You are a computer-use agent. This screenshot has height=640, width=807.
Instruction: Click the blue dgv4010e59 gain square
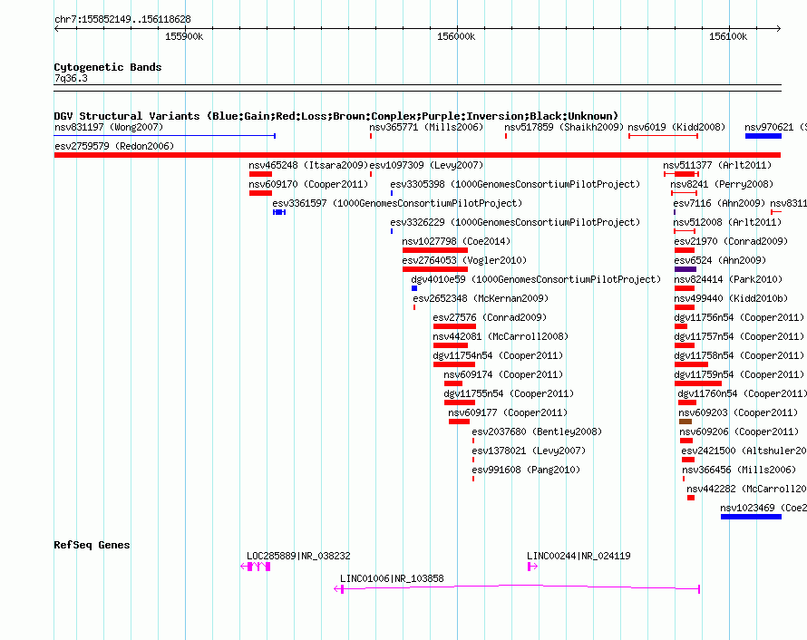click(414, 288)
